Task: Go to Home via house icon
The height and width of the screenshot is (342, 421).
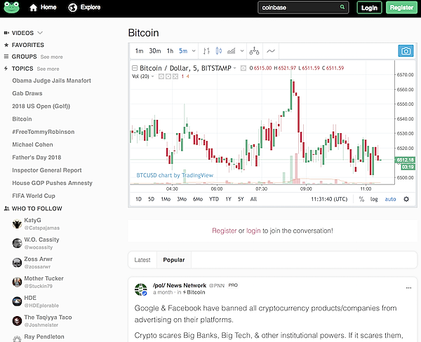Action: pyautogui.click(x=33, y=8)
